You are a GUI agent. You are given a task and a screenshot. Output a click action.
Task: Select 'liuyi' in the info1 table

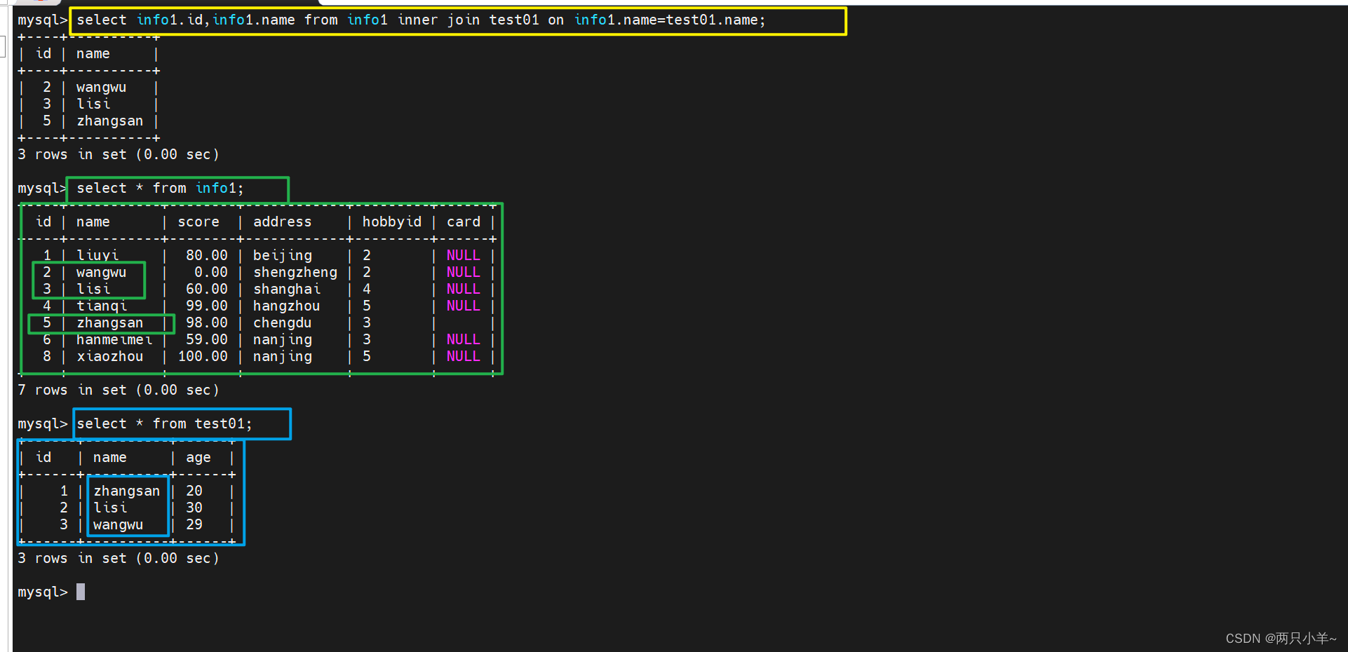pyautogui.click(x=97, y=256)
